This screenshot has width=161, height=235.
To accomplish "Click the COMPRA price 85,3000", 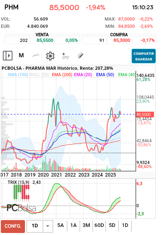I will pyautogui.click(x=122, y=40).
